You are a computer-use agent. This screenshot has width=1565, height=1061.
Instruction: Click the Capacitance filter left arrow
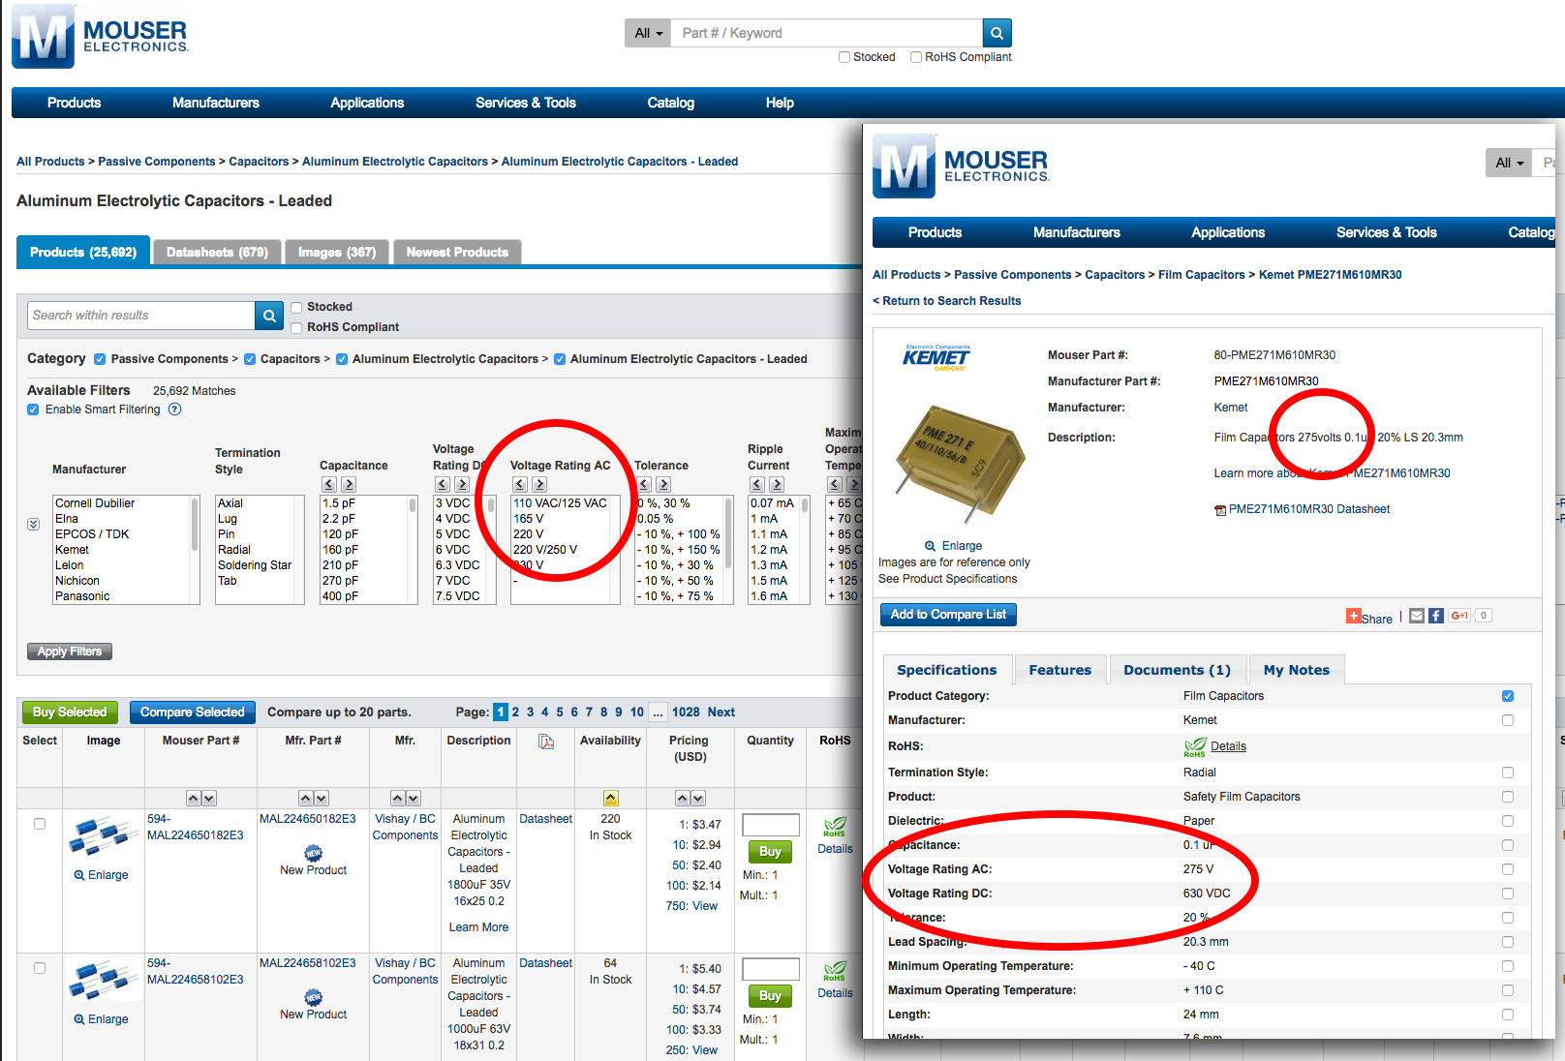click(x=329, y=484)
